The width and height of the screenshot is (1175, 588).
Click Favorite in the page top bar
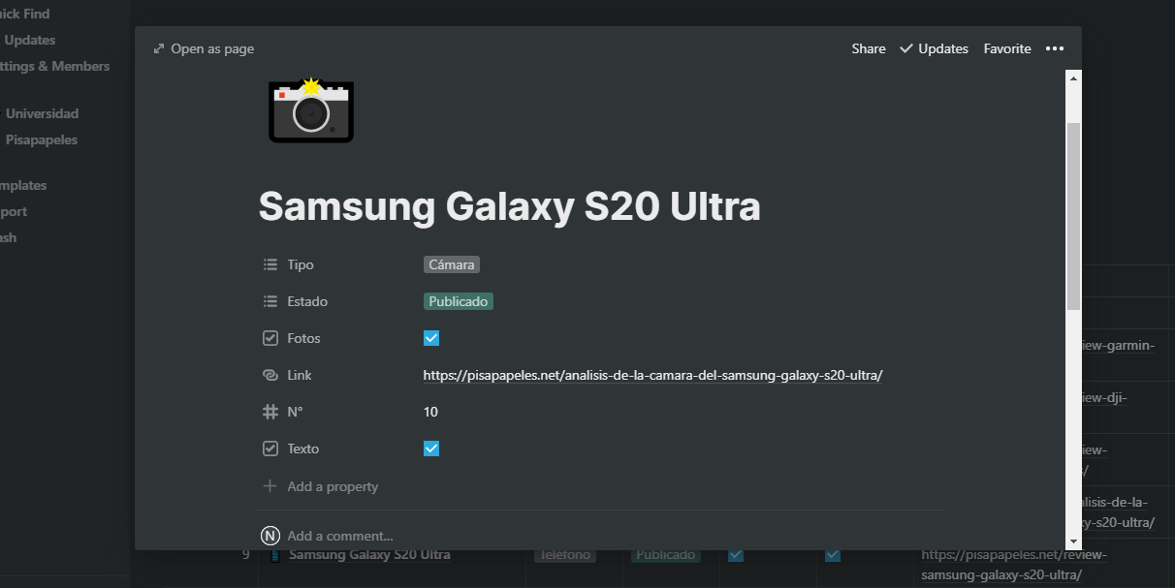(1007, 48)
